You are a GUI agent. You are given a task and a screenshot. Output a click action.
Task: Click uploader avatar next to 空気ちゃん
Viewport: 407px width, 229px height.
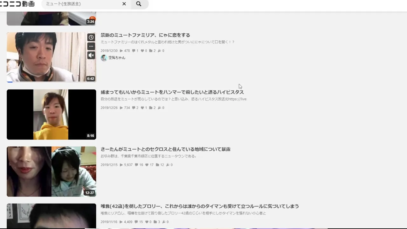click(x=104, y=58)
